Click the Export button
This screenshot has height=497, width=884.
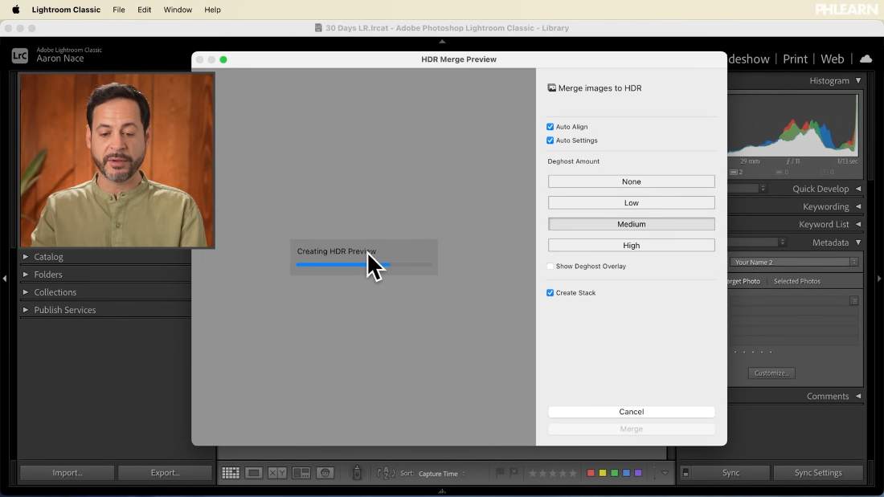tap(165, 473)
